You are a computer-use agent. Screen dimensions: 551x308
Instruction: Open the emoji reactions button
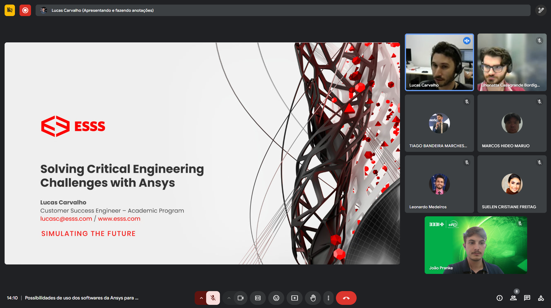(x=276, y=298)
